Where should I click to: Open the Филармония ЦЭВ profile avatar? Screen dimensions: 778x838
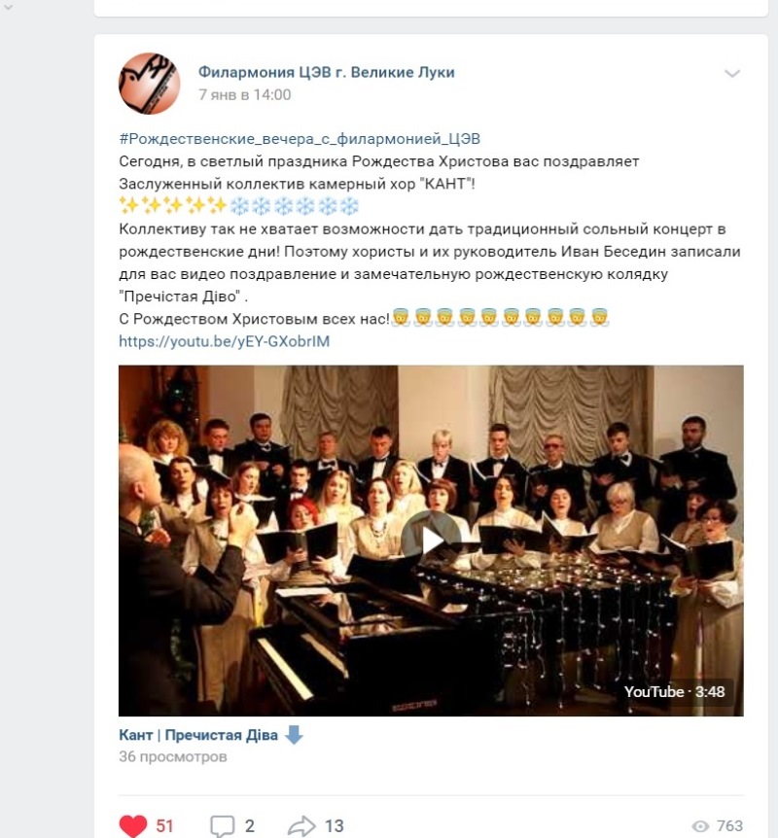pyautogui.click(x=149, y=84)
